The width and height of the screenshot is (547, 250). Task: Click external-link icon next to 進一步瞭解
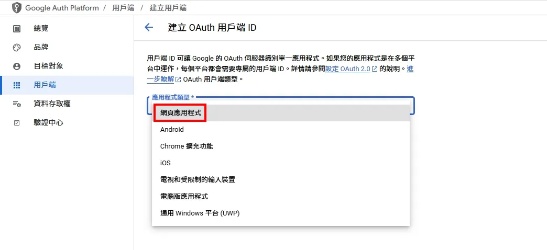[178, 79]
